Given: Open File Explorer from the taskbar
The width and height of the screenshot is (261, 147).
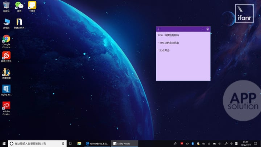Looking at the screenshot, I should 79,143.
